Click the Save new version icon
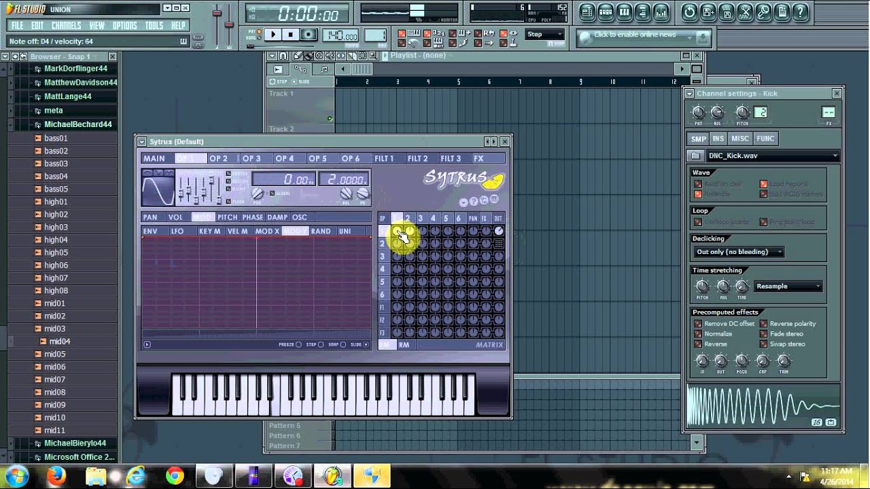The height and width of the screenshot is (489, 870). pyautogui.click(x=708, y=12)
